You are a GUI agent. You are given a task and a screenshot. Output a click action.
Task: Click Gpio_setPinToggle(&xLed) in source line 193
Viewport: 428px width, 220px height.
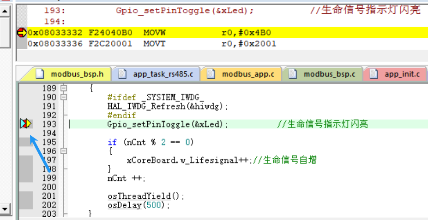[x=168, y=124]
